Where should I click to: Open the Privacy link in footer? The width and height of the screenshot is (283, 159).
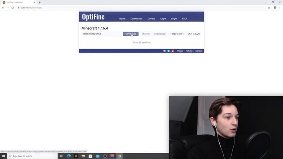click(180, 51)
